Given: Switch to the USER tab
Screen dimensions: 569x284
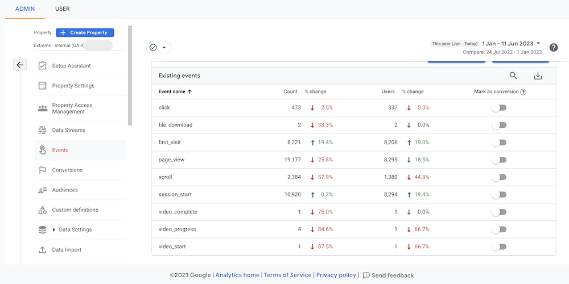Looking at the screenshot, I should pyautogui.click(x=63, y=9).
